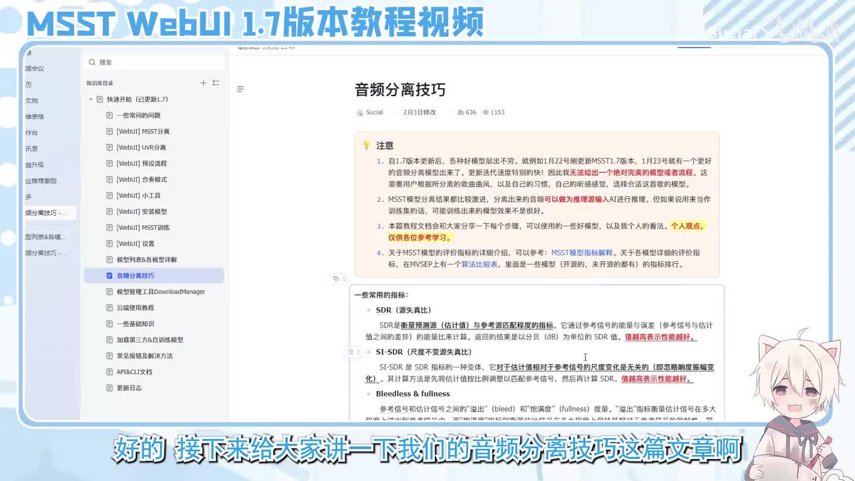Switch to the highlighted 频分离技巧 sidebar tab
Screen dimensions: 855x481
tap(49, 212)
